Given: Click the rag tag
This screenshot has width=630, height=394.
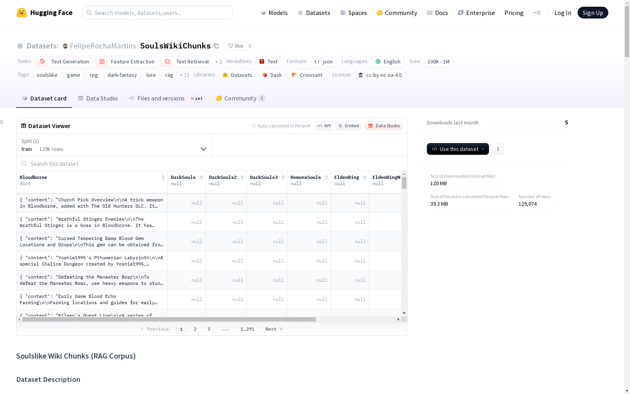Looking at the screenshot, I should (169, 75).
